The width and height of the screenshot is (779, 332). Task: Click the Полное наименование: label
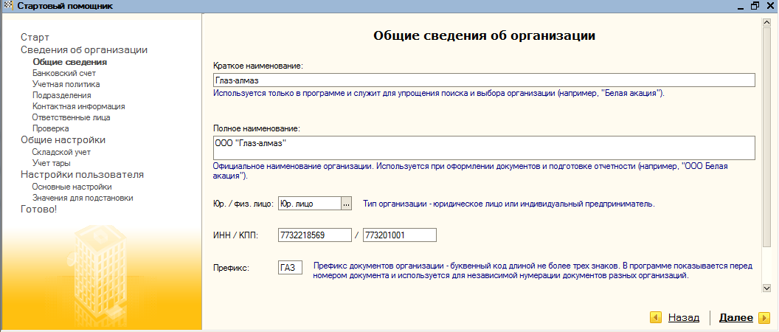(257, 128)
